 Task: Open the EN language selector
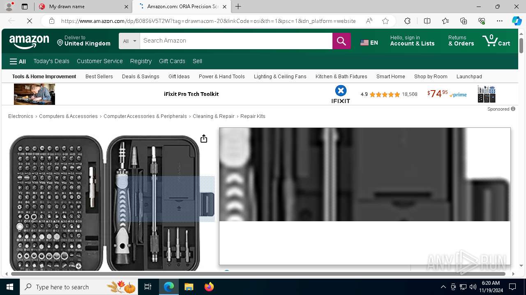click(369, 43)
